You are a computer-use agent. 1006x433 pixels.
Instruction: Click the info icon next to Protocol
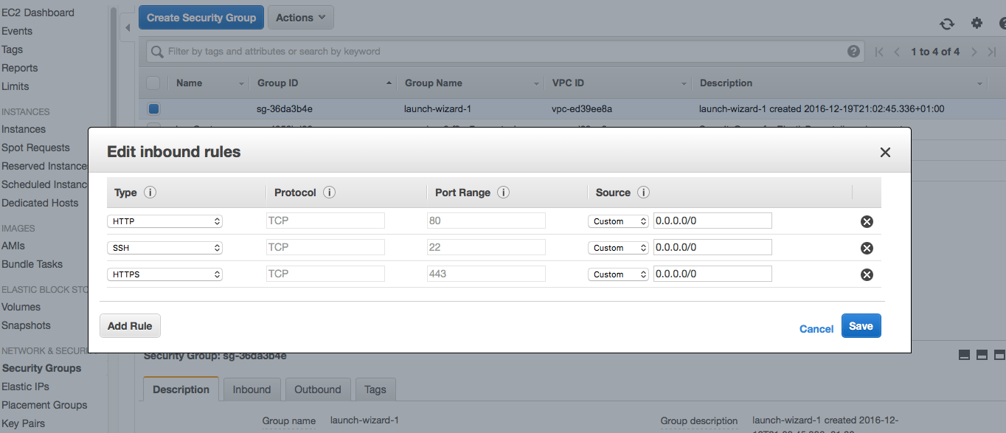click(329, 193)
